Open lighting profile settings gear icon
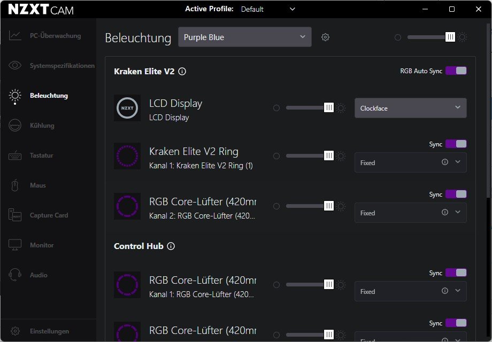 325,37
